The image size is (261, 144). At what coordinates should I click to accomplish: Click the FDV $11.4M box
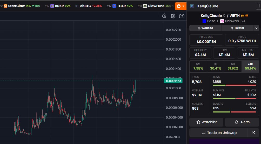tap(224, 53)
